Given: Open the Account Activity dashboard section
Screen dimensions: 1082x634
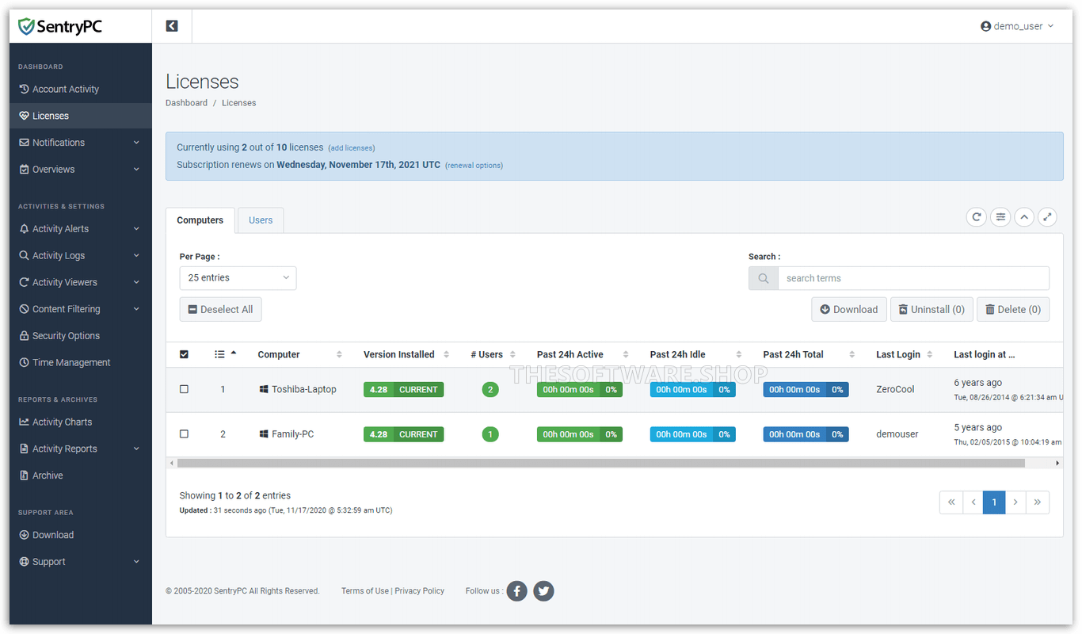Looking at the screenshot, I should click(x=65, y=89).
